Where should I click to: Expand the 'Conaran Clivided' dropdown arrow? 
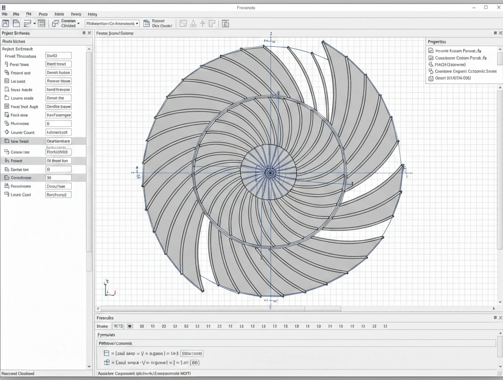80,23
